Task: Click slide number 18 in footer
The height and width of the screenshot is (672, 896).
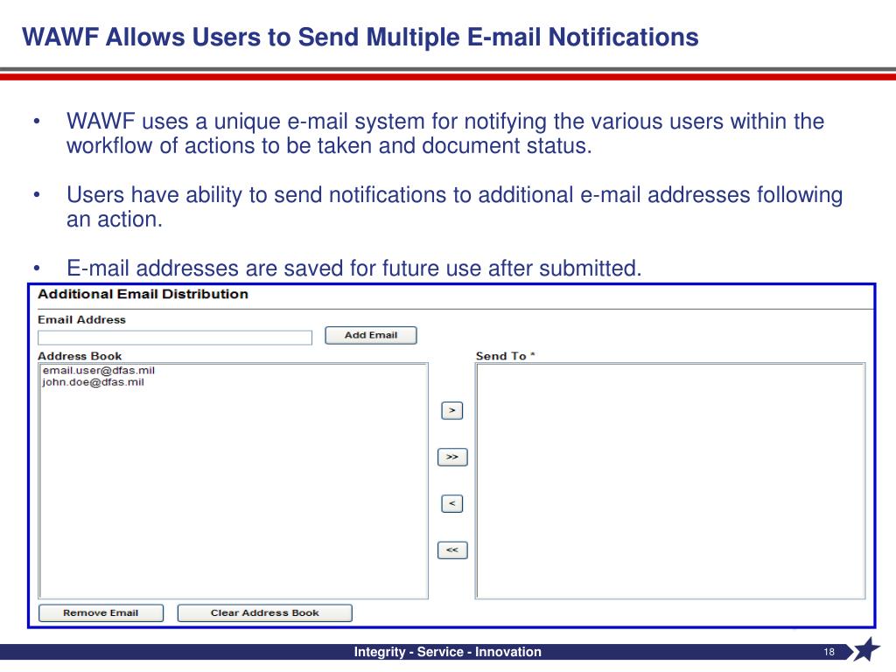Action: [829, 652]
